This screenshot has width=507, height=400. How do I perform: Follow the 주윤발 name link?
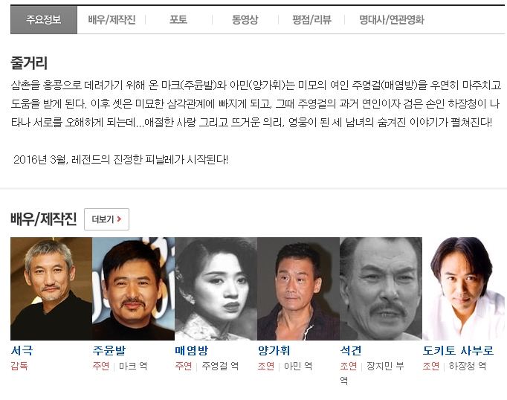pos(109,350)
